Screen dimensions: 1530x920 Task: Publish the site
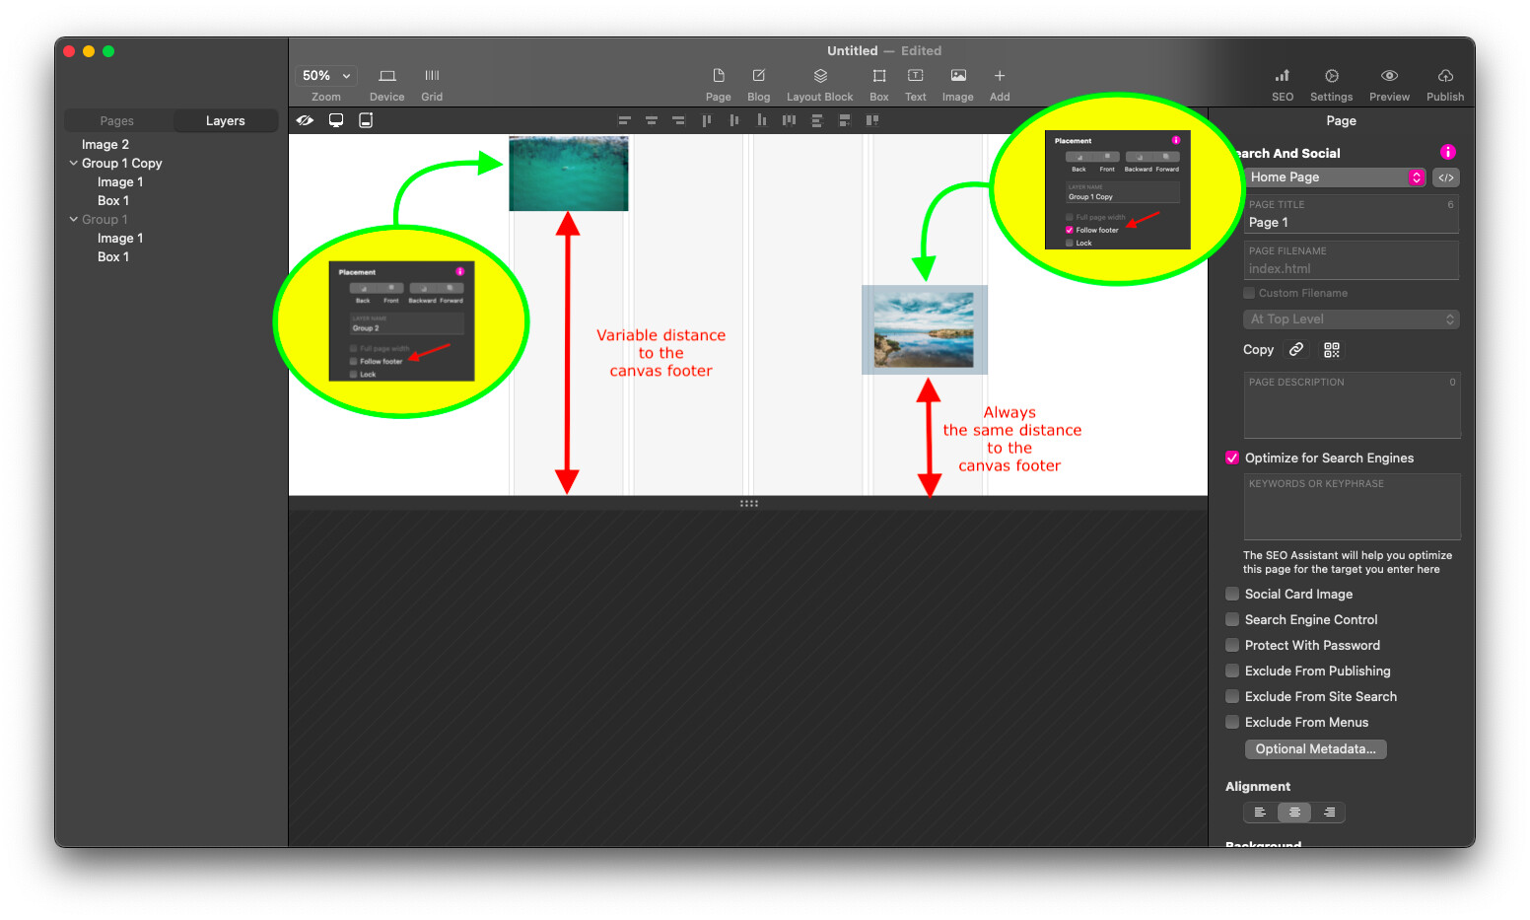click(1444, 76)
